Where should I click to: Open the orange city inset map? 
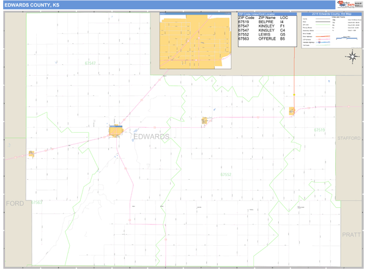click(196, 41)
